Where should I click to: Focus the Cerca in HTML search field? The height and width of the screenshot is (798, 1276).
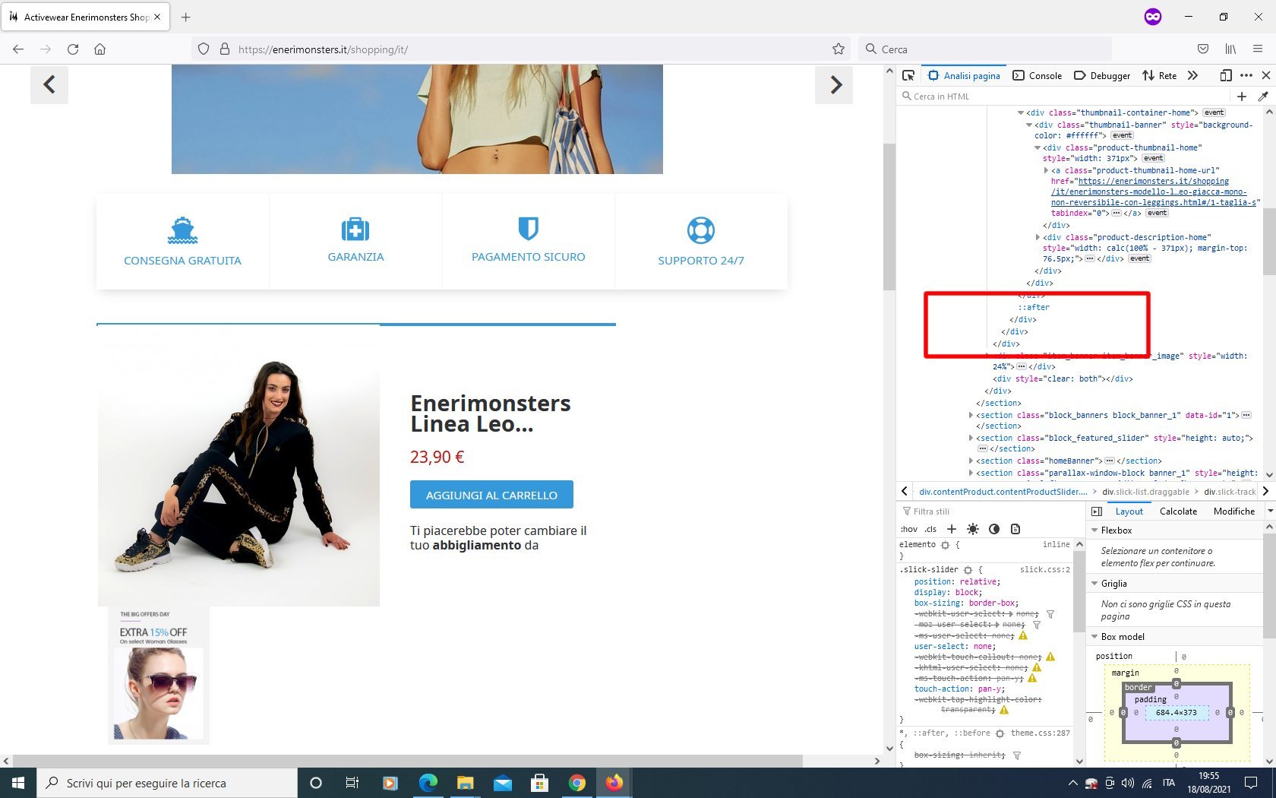(1063, 97)
